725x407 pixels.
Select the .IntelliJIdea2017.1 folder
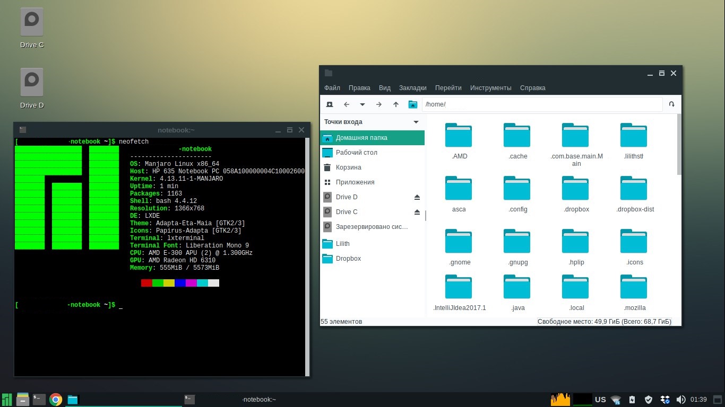[x=459, y=293]
